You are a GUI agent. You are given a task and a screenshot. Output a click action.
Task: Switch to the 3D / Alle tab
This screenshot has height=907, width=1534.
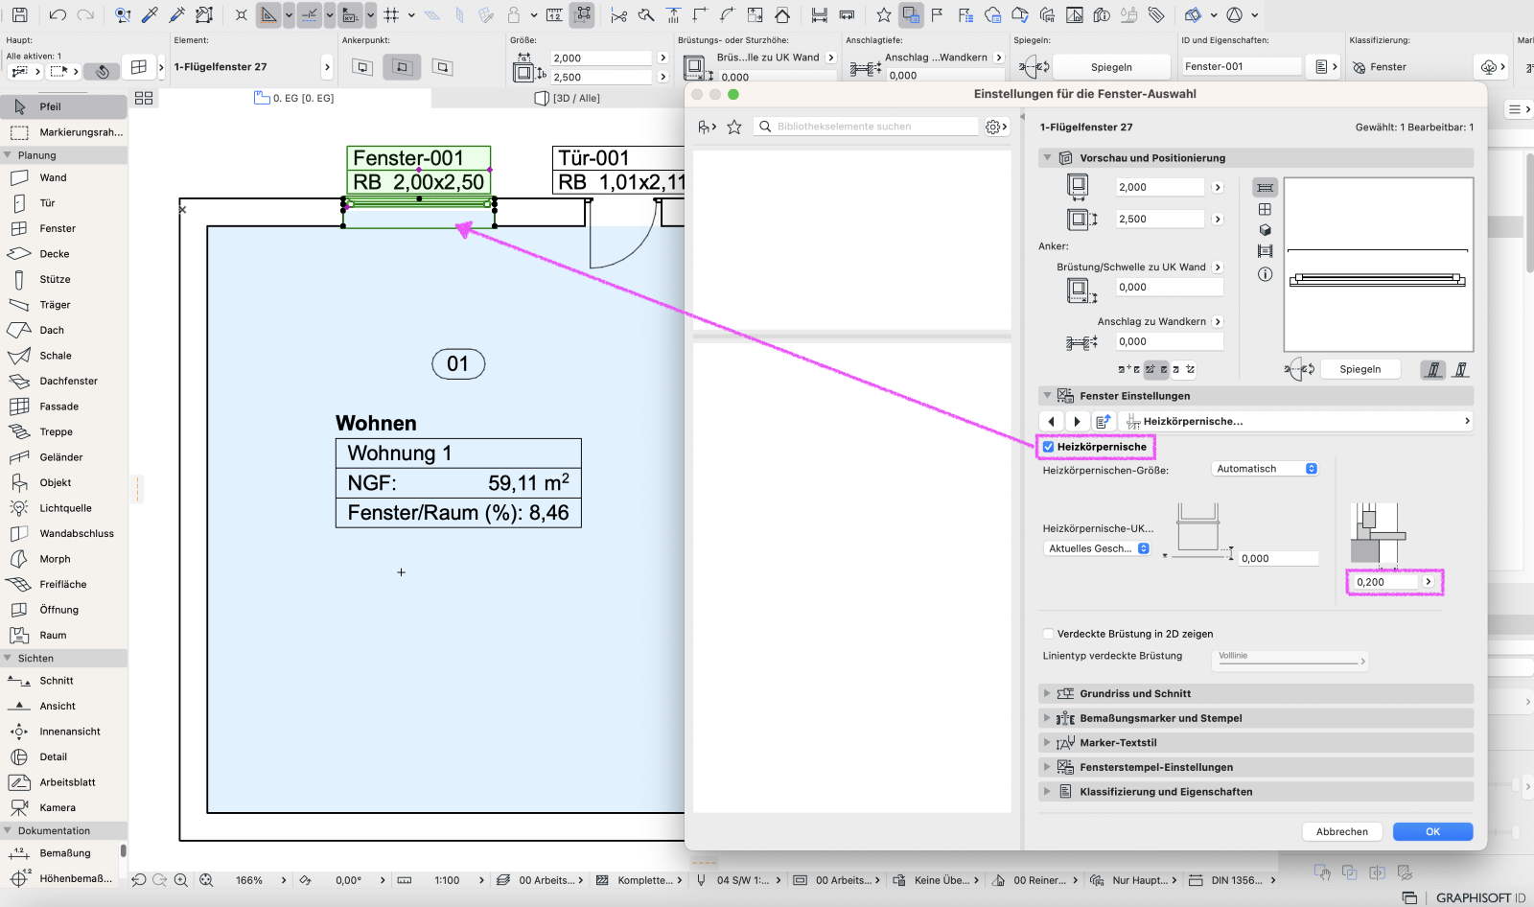567,98
